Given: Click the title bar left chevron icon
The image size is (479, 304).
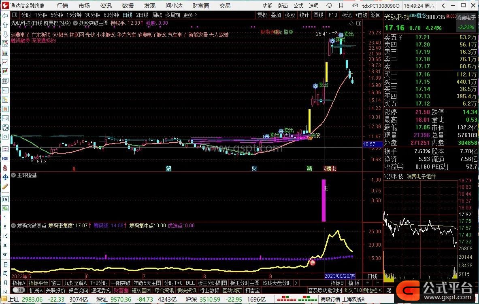Looking at the screenshot, I should click(443, 6).
